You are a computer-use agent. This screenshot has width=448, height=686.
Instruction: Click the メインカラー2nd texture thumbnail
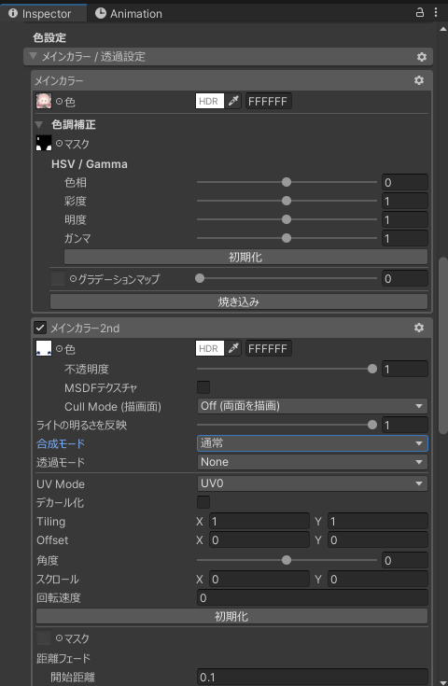44,348
